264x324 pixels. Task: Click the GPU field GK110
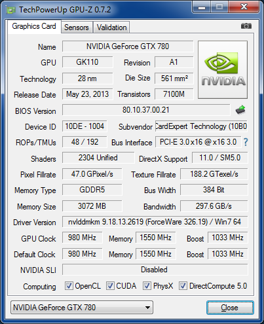87,62
